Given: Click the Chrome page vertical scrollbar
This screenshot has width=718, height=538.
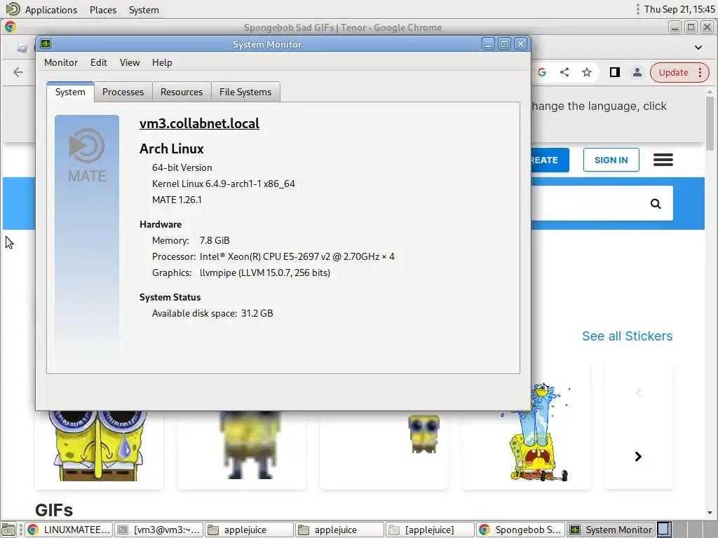Looking at the screenshot, I should (x=710, y=123).
